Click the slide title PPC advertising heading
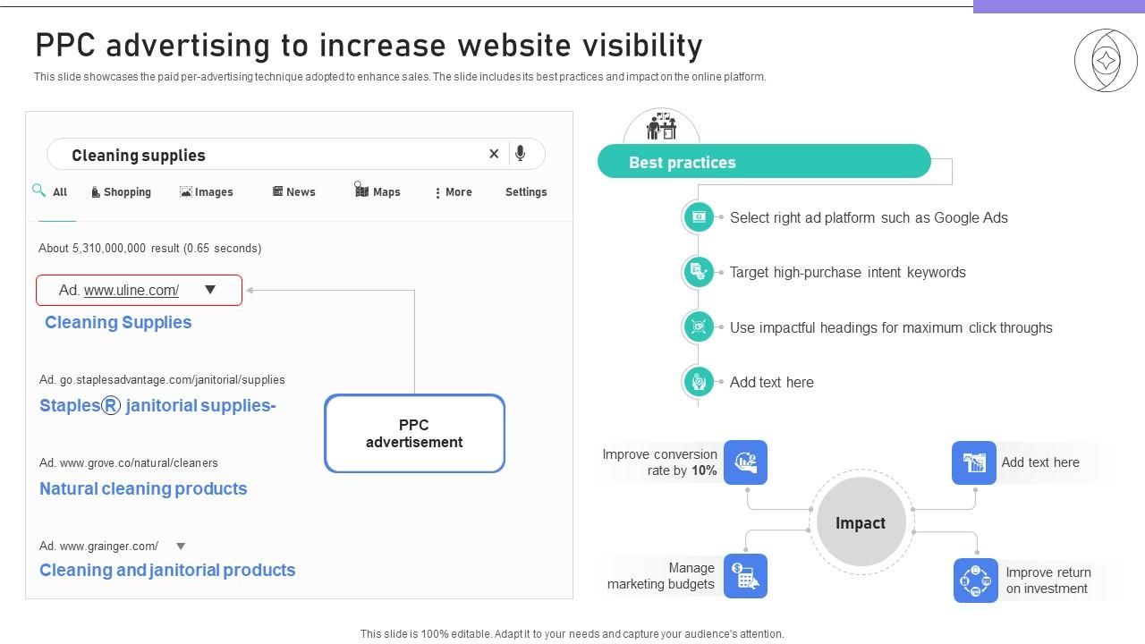The height and width of the screenshot is (644, 1145). point(369,45)
